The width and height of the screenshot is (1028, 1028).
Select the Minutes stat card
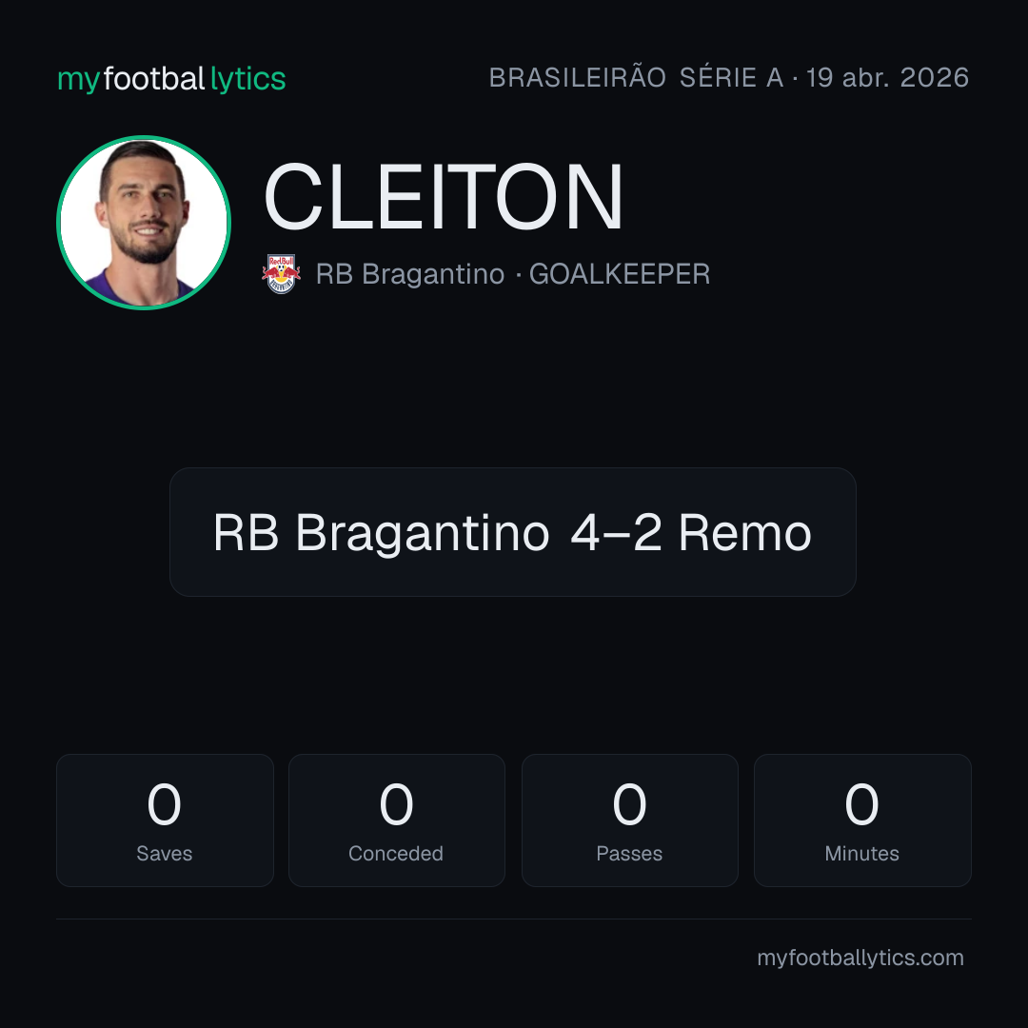click(862, 820)
